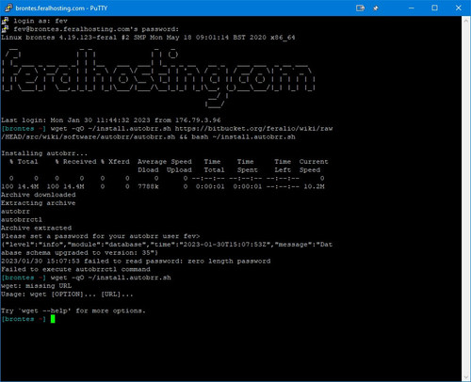Image resolution: width=471 pixels, height=382 pixels.
Task: Click the 'Archive extracted' line
Action: [36, 228]
